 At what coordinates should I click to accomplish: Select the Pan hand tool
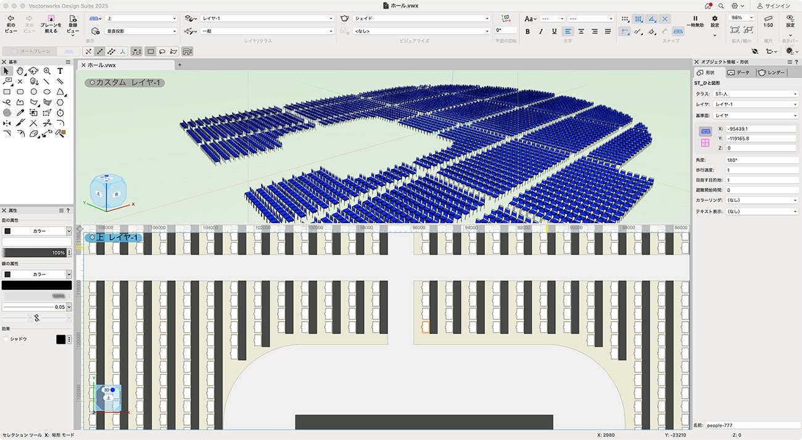coord(20,71)
